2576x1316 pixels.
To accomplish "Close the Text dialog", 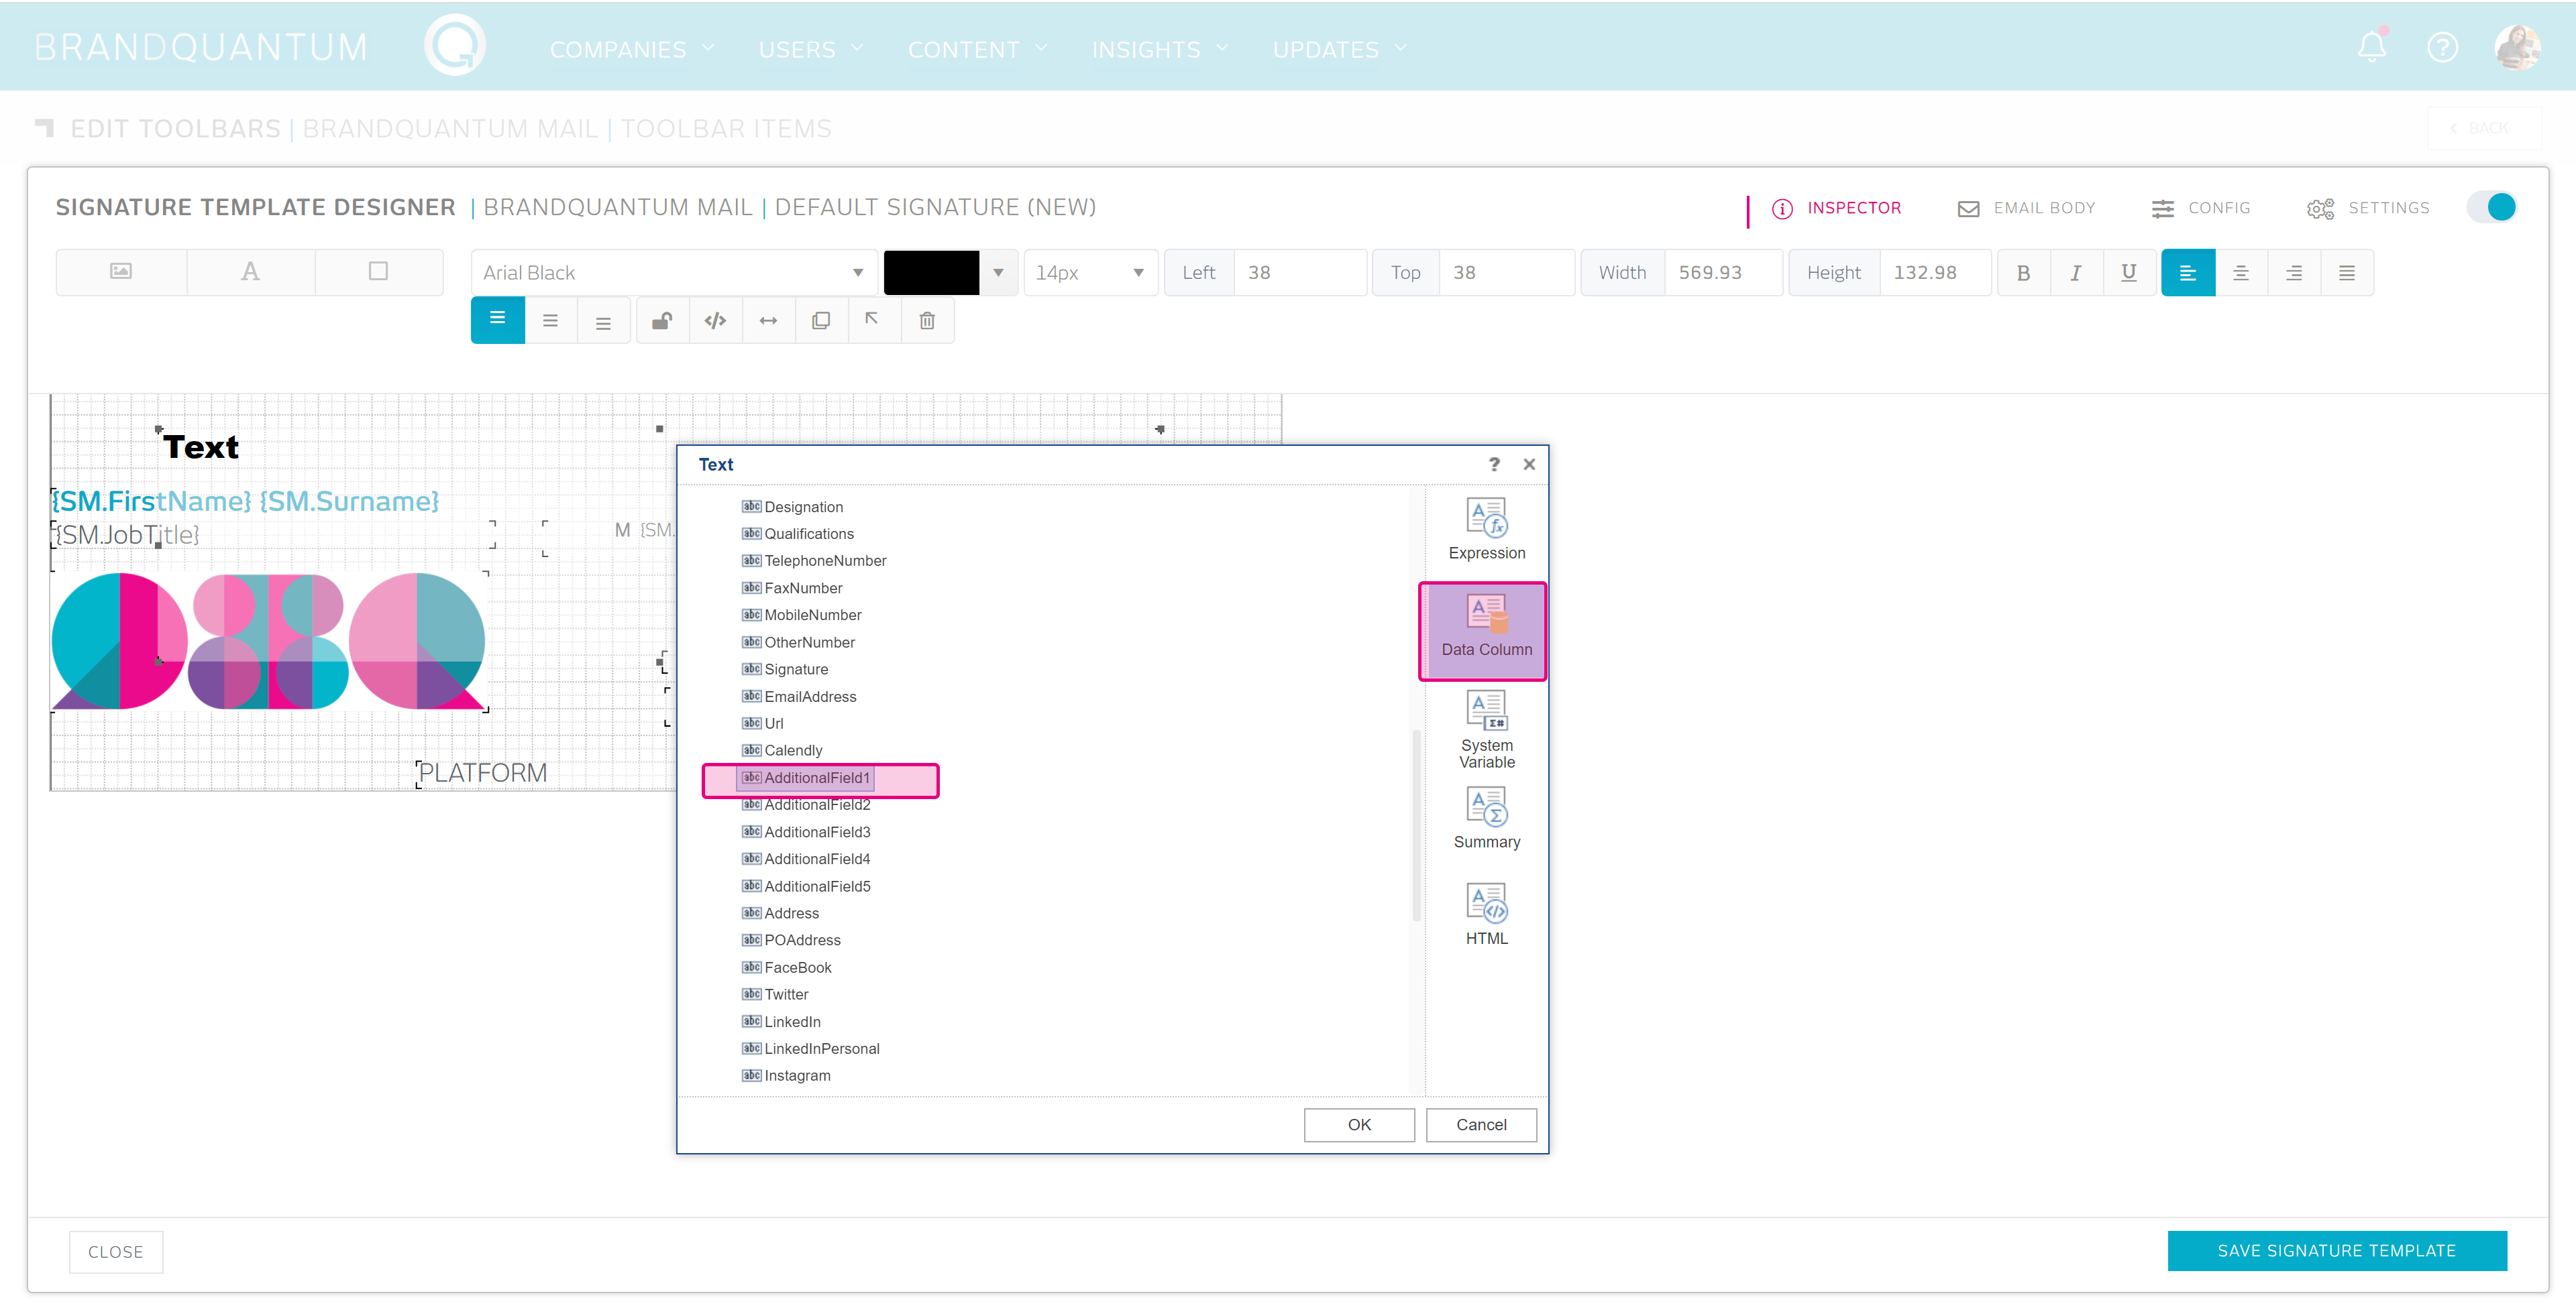I will click(1529, 464).
